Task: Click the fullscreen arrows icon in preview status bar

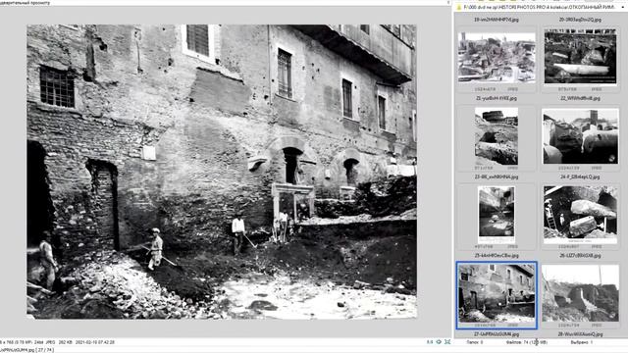Action: [447, 342]
